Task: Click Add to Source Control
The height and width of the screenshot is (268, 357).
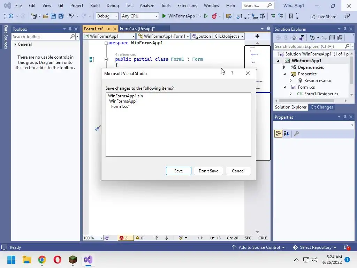Action: [x=258, y=247]
